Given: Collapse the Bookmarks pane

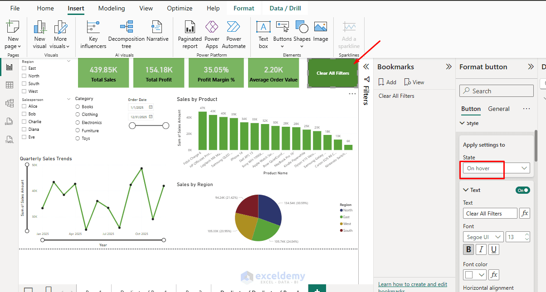Looking at the screenshot, I should (449, 67).
